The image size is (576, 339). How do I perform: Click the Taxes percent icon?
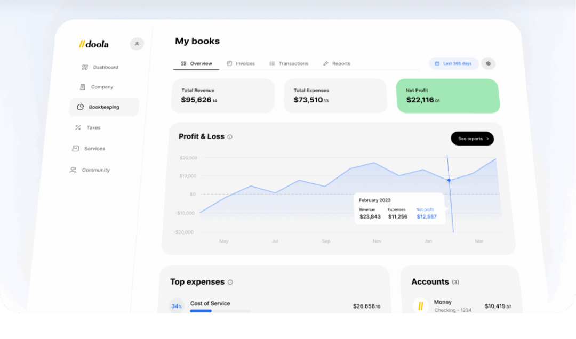coord(78,127)
